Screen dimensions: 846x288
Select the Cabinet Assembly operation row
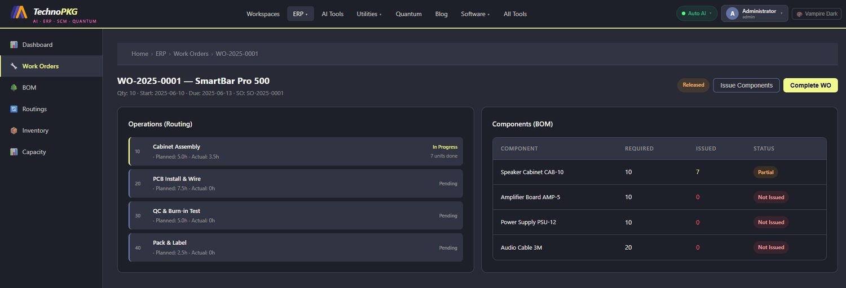(296, 151)
